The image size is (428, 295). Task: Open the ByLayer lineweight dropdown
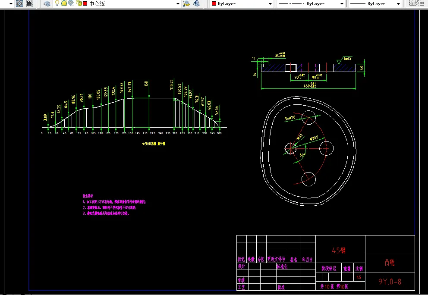398,4
